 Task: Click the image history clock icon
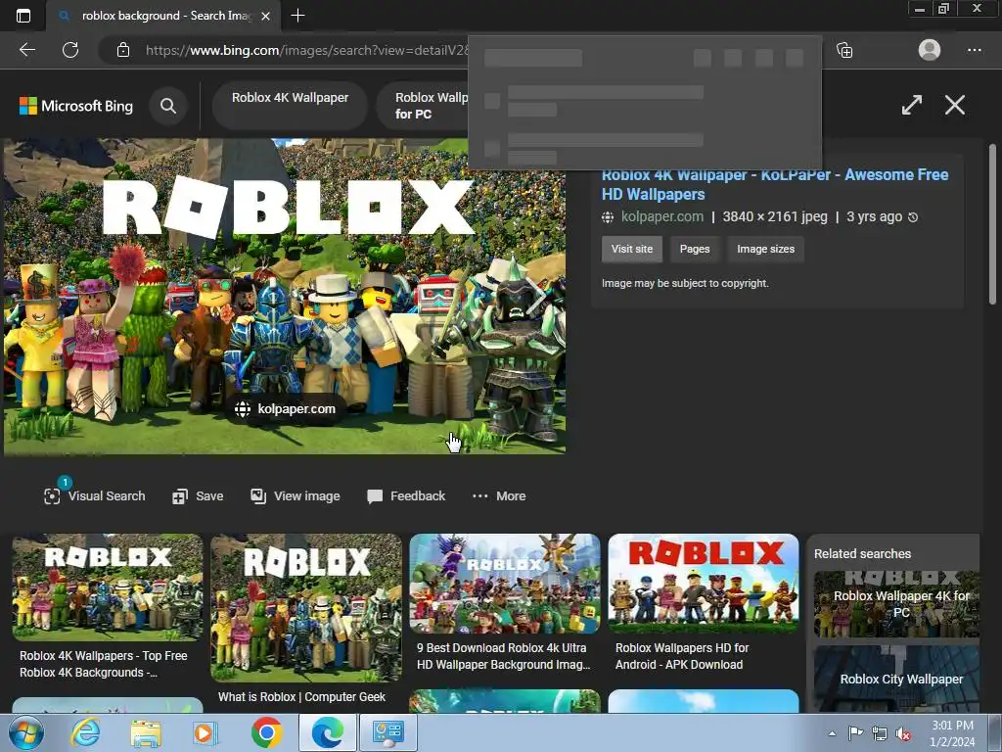point(913,217)
